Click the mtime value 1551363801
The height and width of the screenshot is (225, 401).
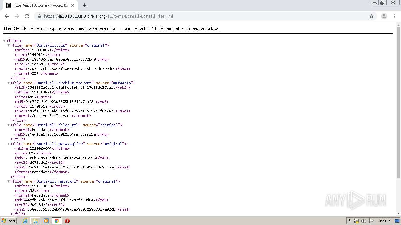(41, 92)
